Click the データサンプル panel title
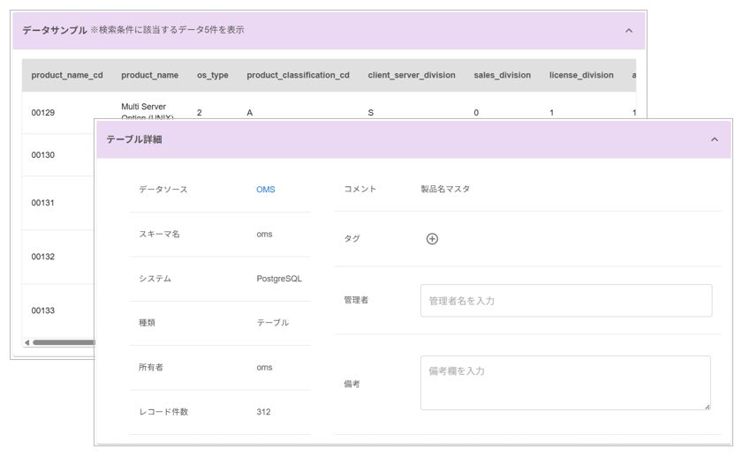Image resolution: width=742 pixels, height=456 pixels. tap(55, 30)
